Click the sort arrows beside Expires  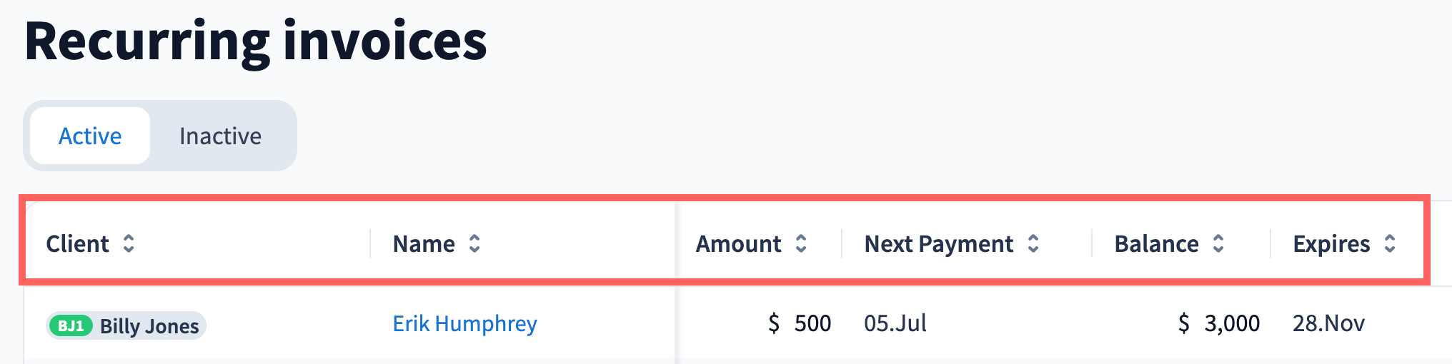point(1390,244)
